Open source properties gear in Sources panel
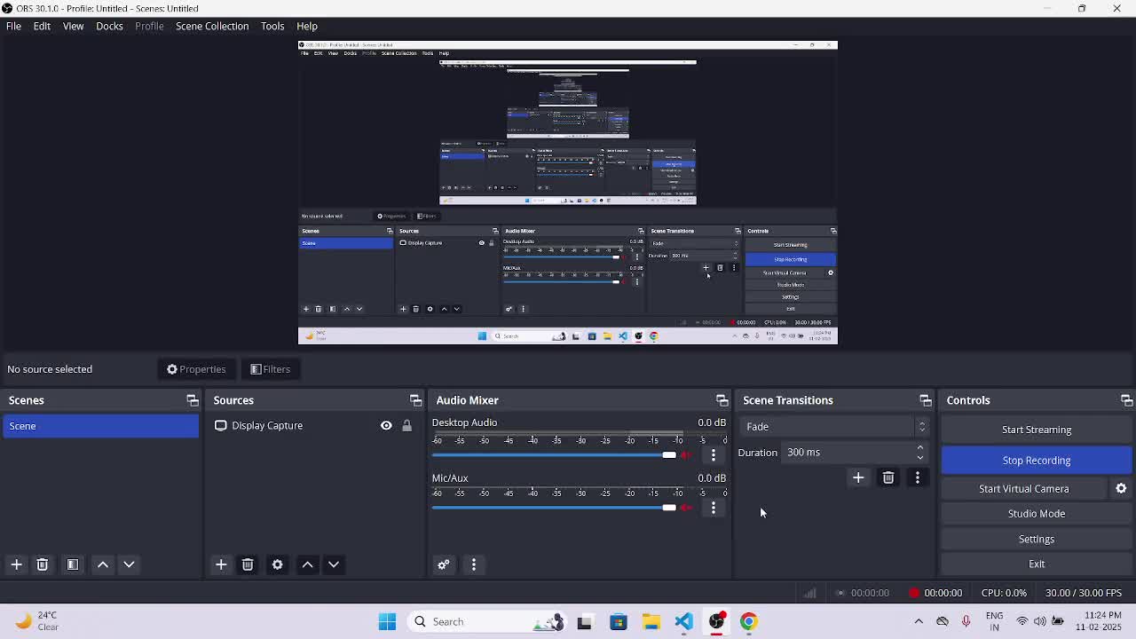Image resolution: width=1136 pixels, height=639 pixels. 277,564
